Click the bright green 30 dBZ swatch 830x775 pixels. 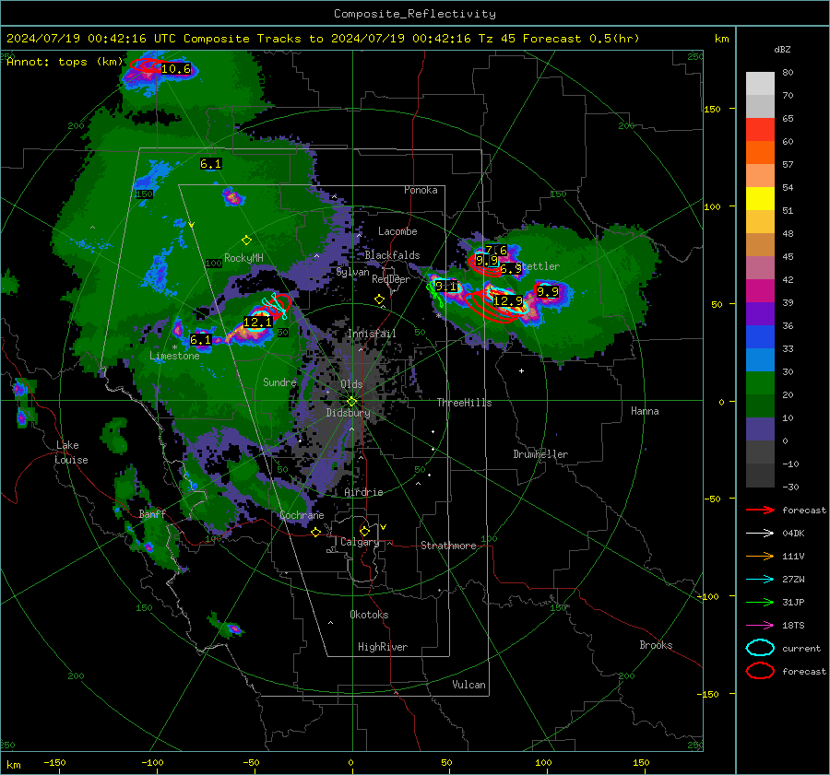[760, 382]
